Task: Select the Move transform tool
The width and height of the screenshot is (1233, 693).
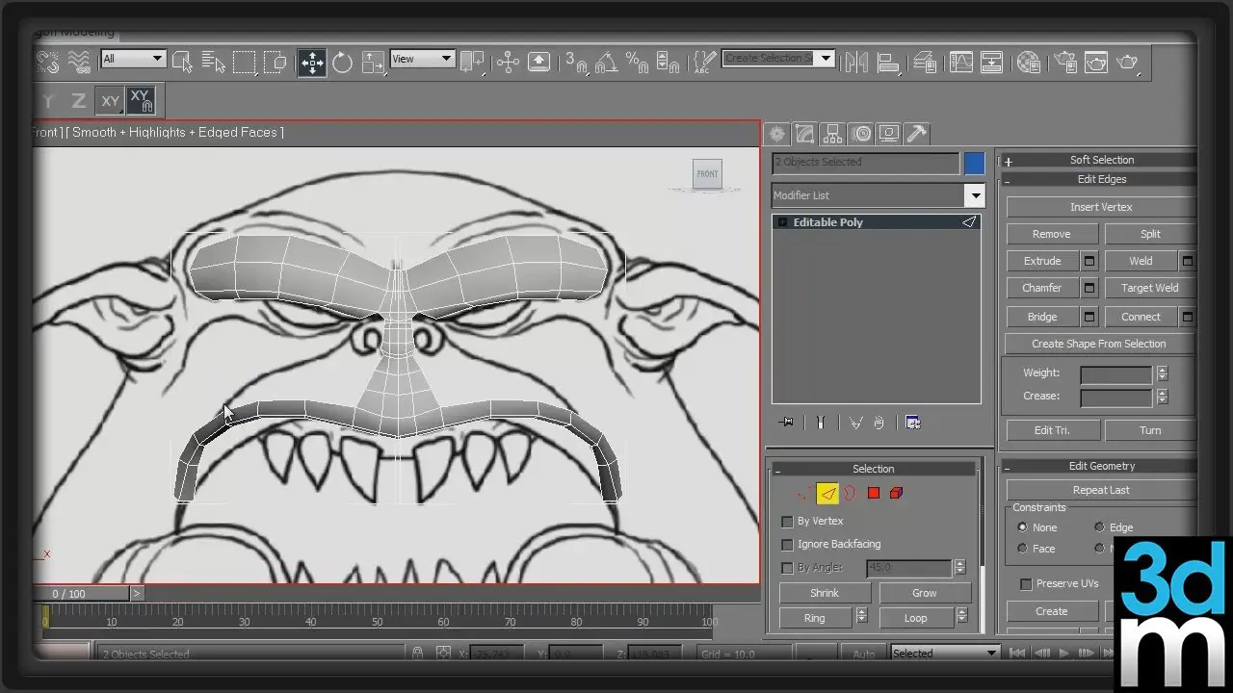Action: tap(312, 63)
